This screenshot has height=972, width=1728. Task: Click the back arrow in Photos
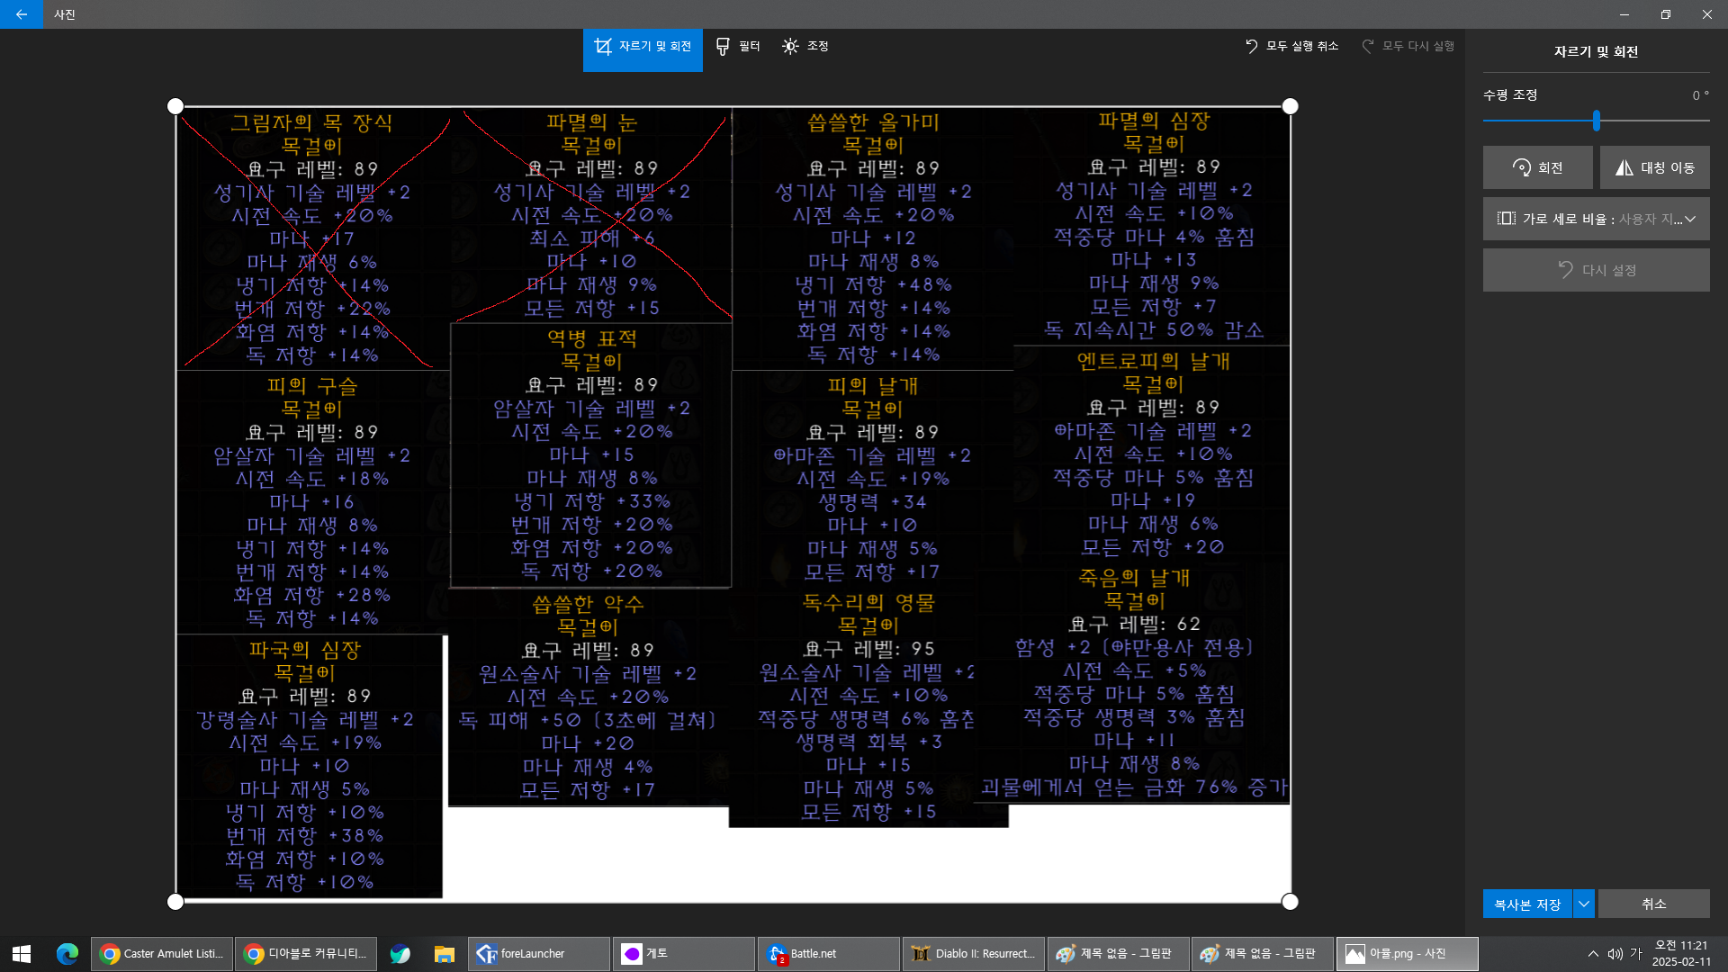(21, 14)
